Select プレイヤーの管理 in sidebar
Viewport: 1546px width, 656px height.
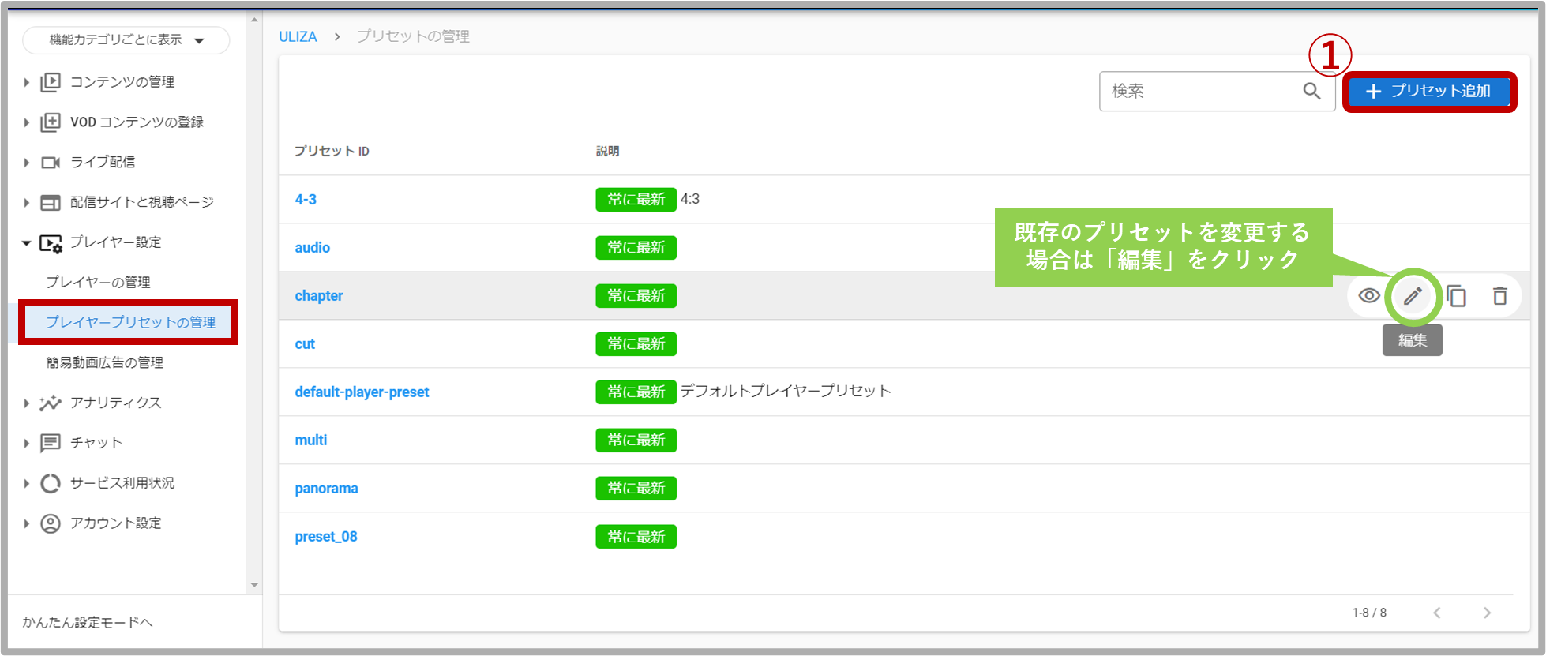pyautogui.click(x=98, y=282)
